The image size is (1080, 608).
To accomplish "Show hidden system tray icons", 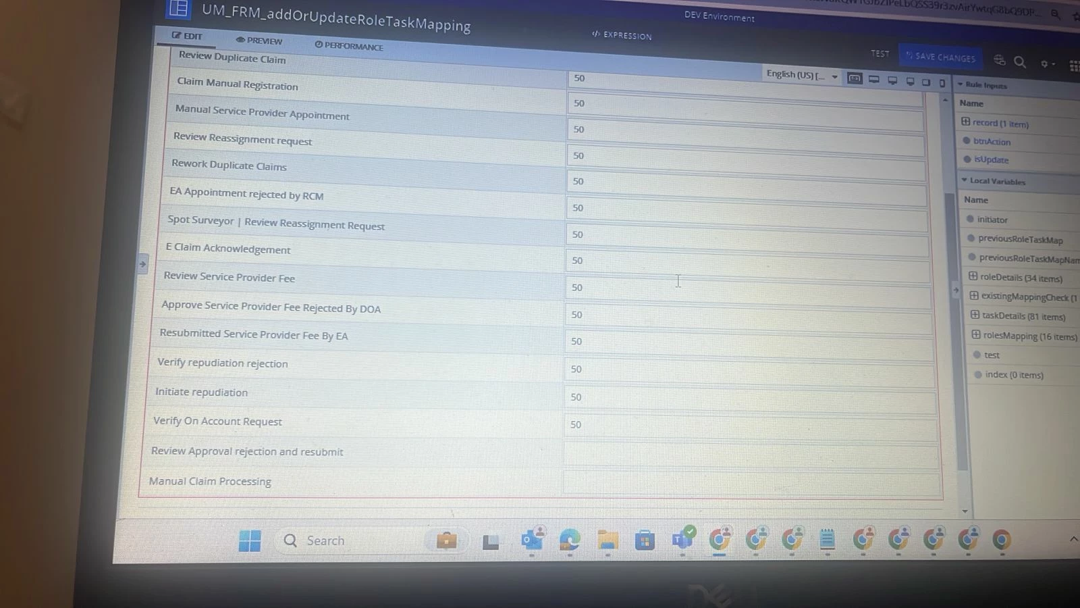I will click(x=1073, y=538).
